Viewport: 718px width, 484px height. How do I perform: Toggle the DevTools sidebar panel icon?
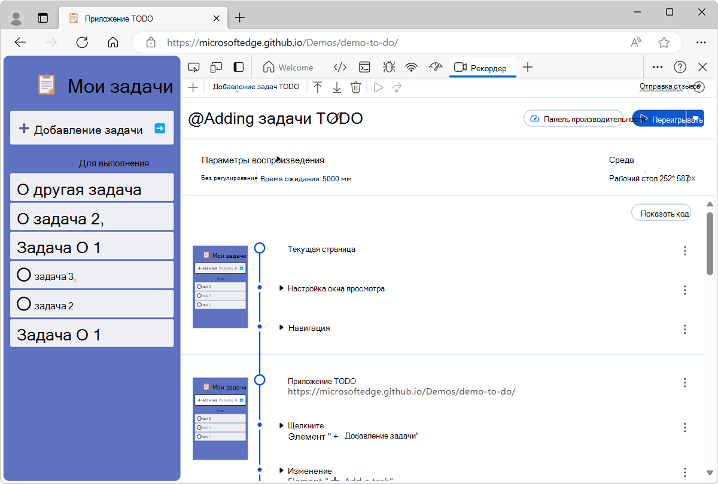coord(239,68)
